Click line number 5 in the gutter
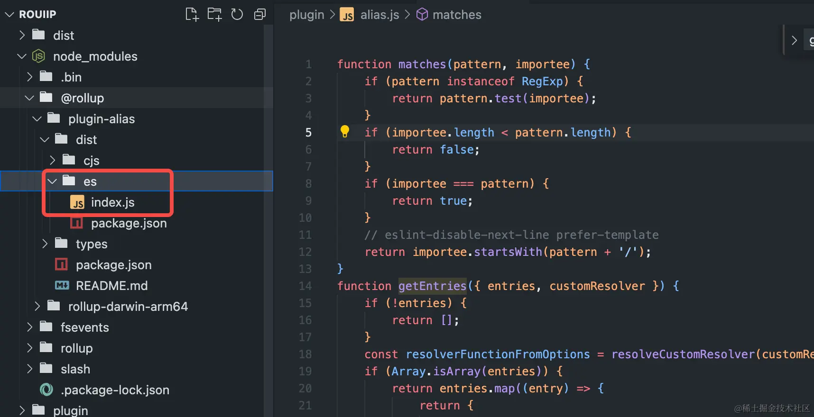The height and width of the screenshot is (417, 814). point(308,132)
